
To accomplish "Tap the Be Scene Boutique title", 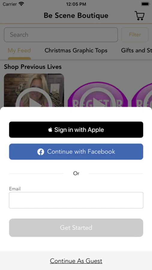I will pos(76,16).
